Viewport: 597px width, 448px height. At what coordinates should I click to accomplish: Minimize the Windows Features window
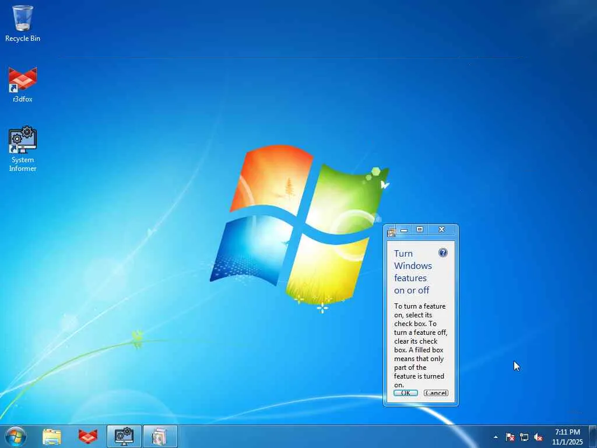click(404, 230)
